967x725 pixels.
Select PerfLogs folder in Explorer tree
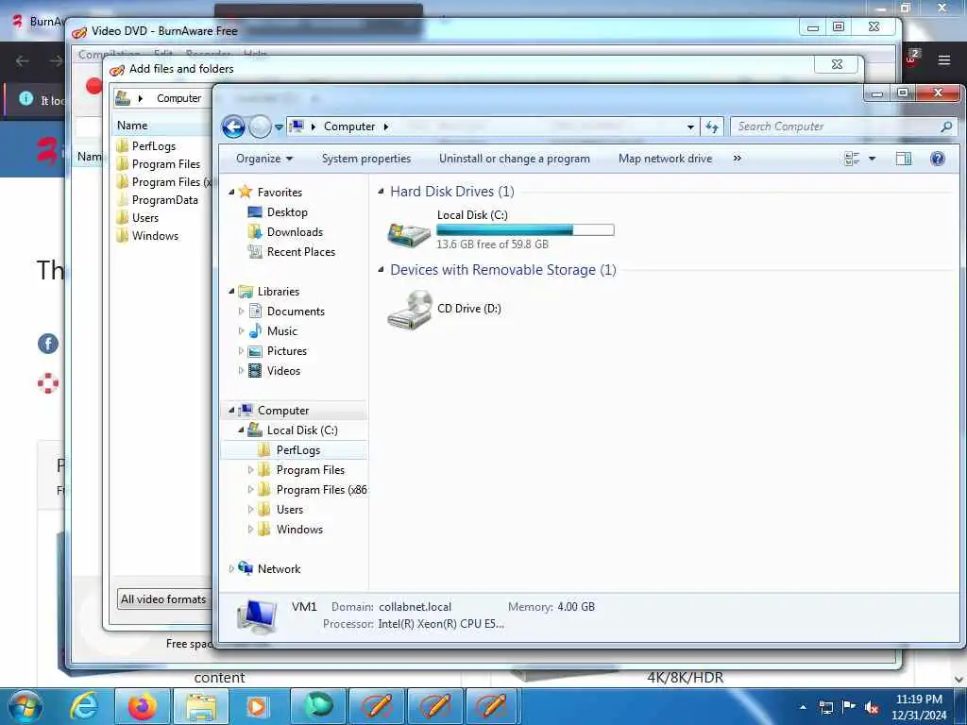(297, 450)
